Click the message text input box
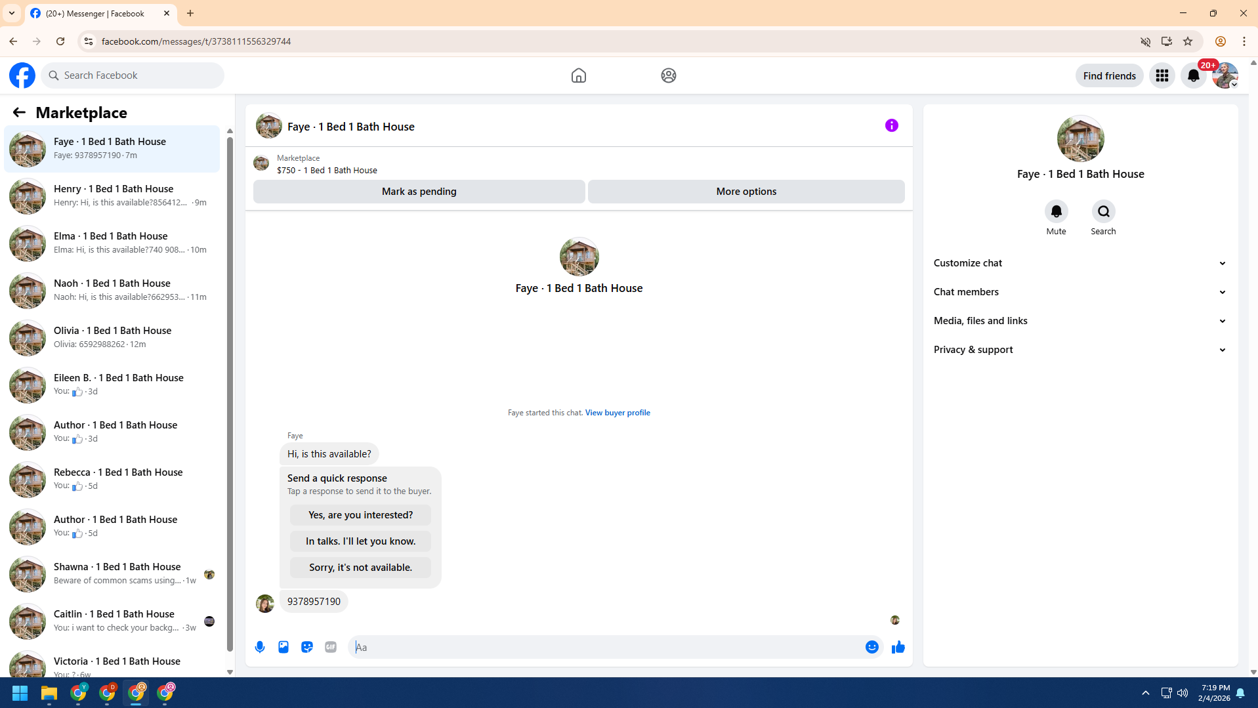Viewport: 1258px width, 708px height. (x=607, y=647)
